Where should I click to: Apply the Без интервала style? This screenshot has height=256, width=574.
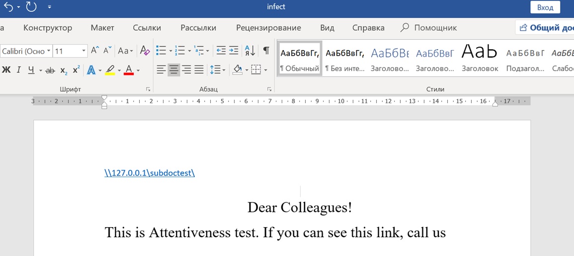click(x=345, y=59)
